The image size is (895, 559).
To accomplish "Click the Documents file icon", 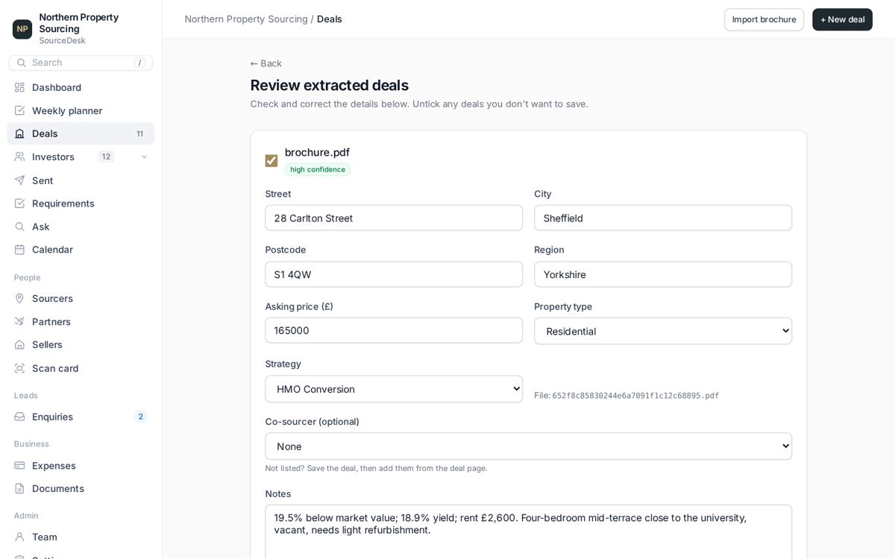I will click(x=20, y=489).
